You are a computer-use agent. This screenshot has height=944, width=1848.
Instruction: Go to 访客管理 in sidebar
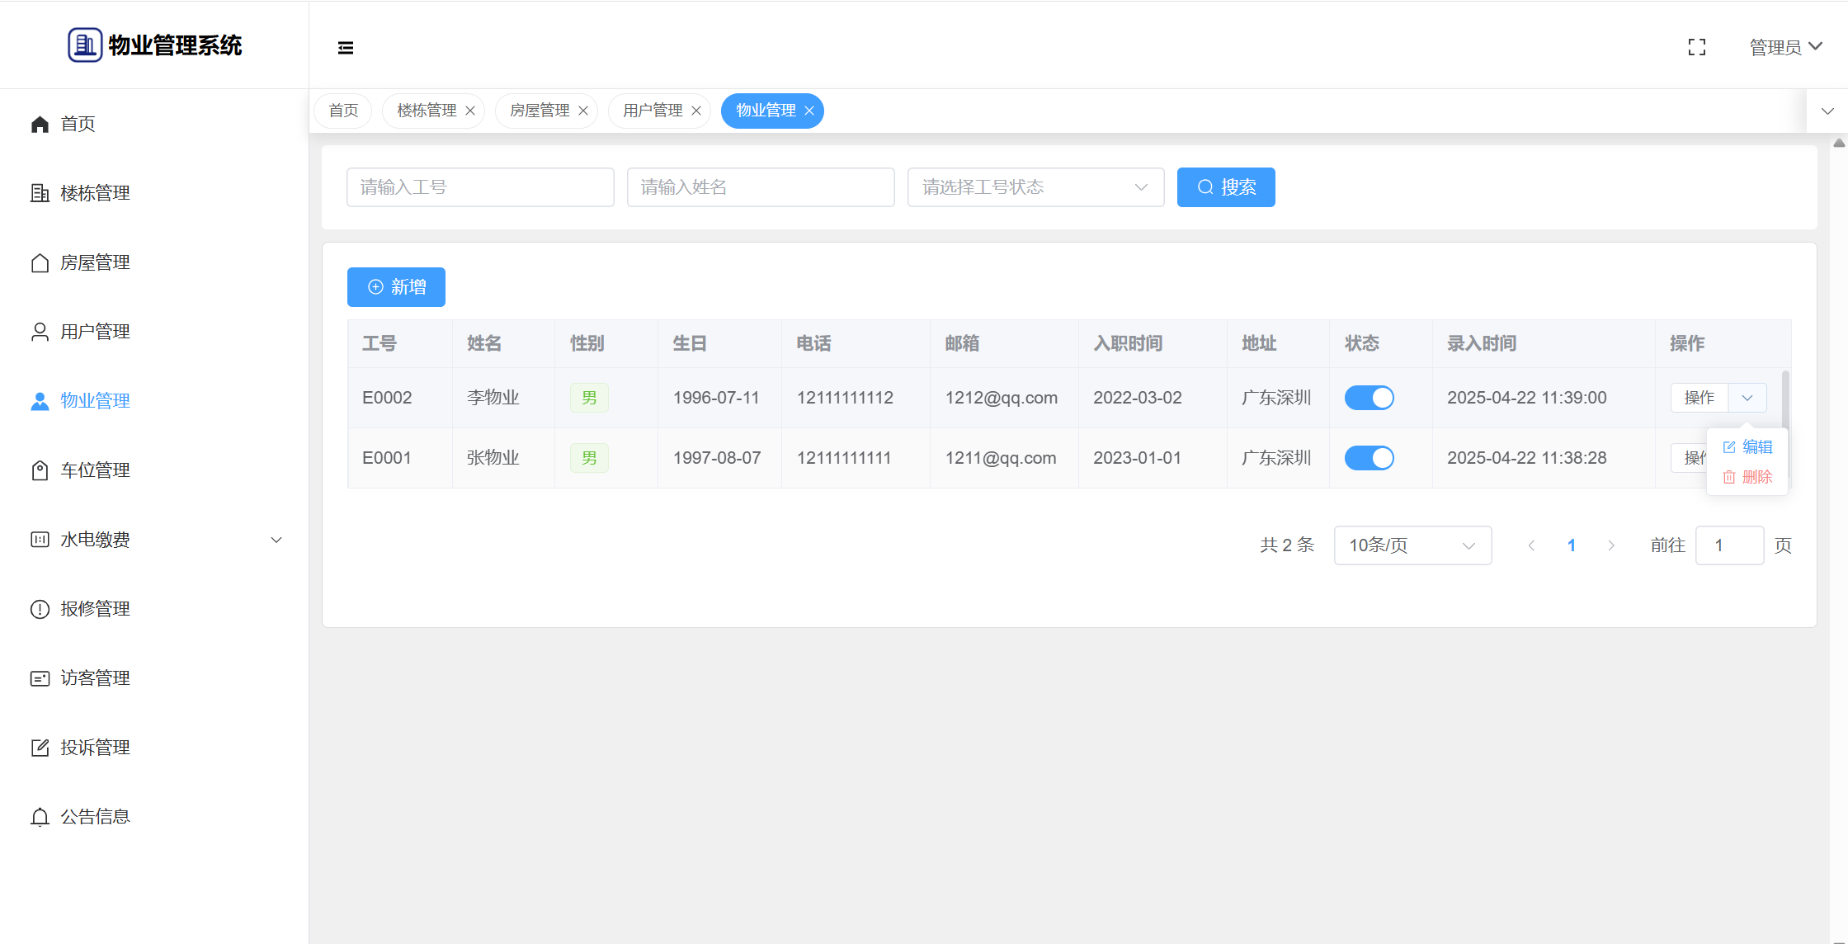(95, 678)
